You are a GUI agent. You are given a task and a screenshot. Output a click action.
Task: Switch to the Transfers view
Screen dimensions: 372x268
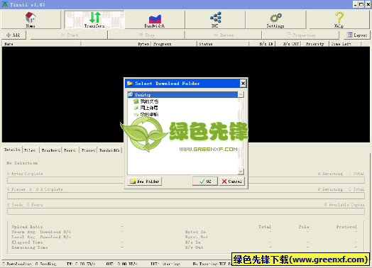94,20
